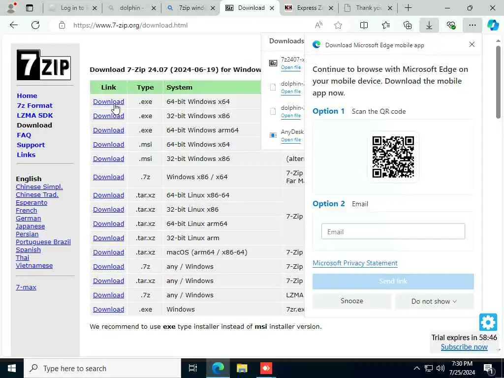The image size is (504, 378).
Task: Open the LZMA SDK page
Action: point(35,115)
